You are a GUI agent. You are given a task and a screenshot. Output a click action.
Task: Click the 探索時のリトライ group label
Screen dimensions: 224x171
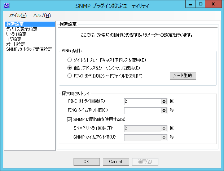[x=76, y=93]
